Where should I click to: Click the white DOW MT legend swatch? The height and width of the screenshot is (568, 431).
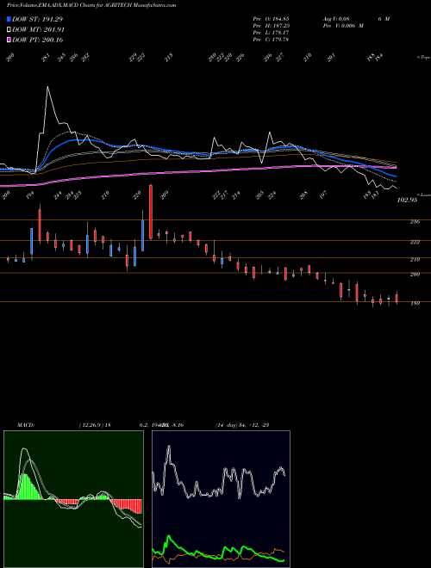coord(9,30)
